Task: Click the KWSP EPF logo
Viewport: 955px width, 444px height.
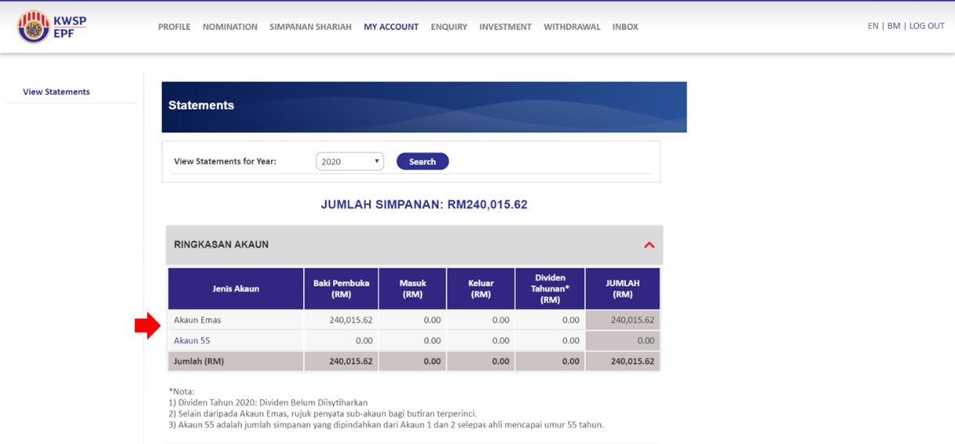Action: [52, 27]
